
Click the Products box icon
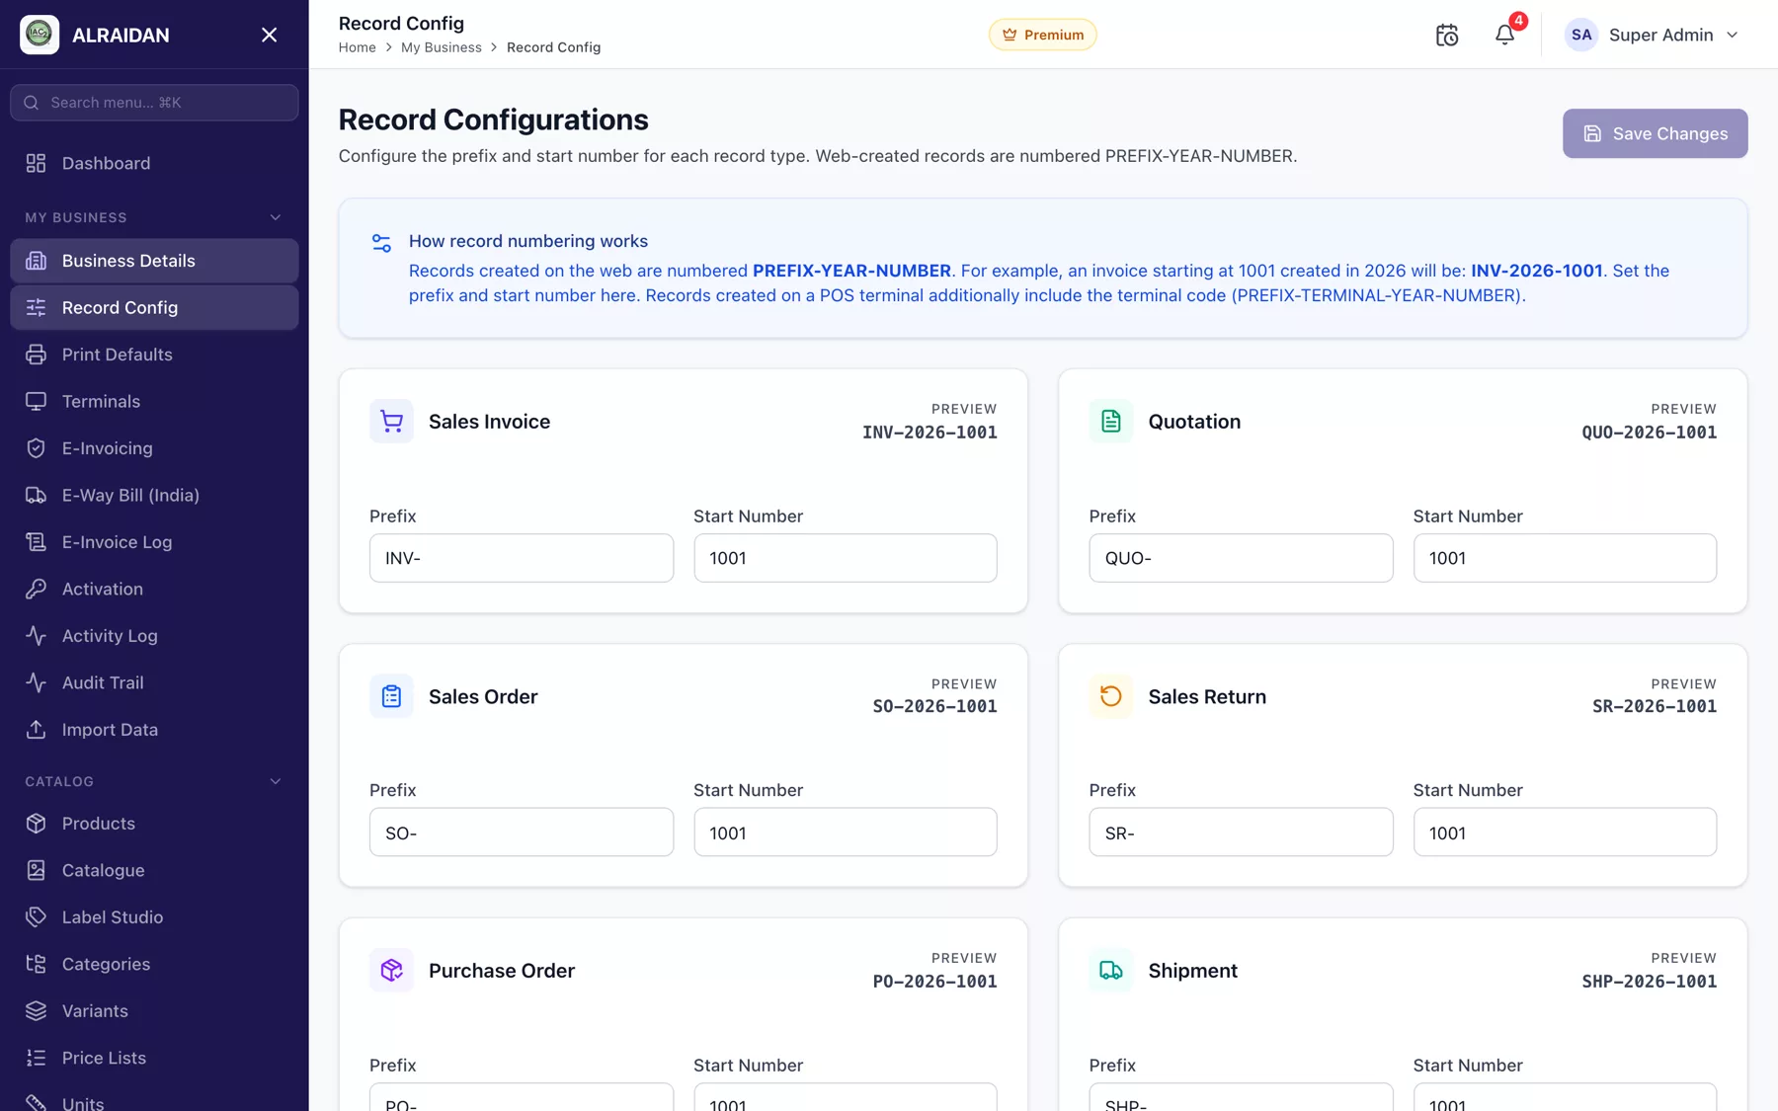(37, 824)
